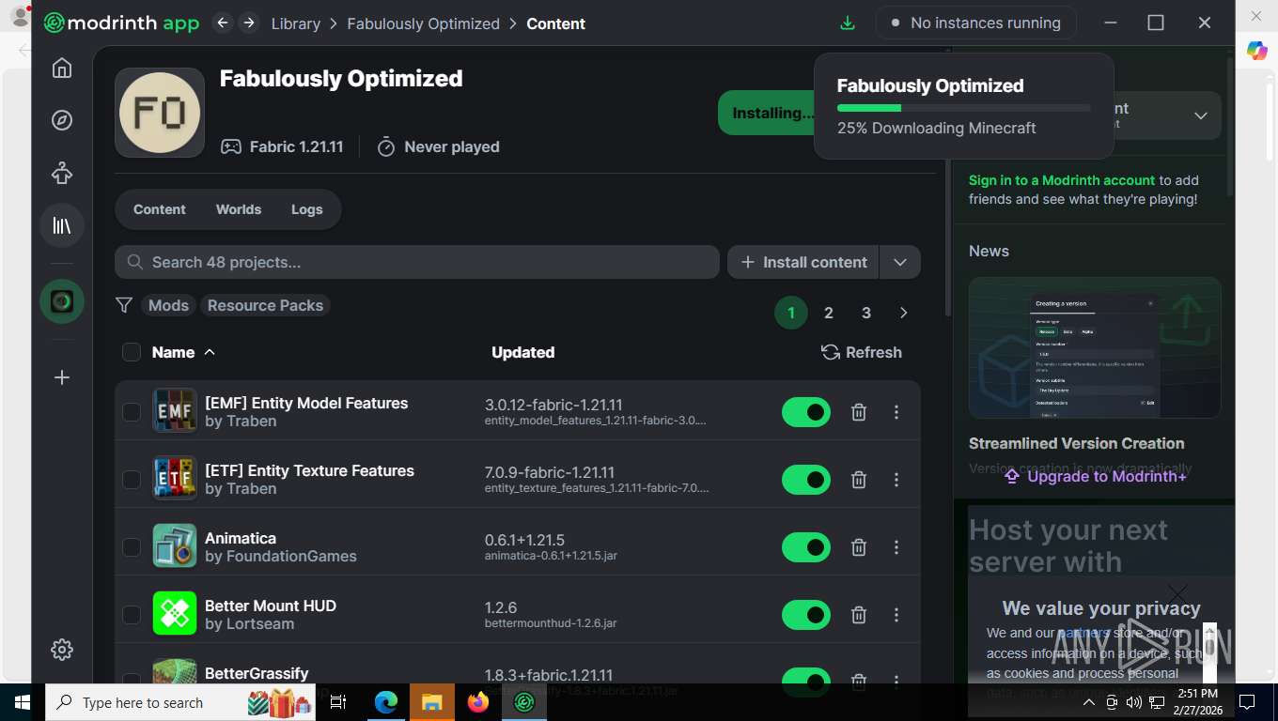This screenshot has height=721, width=1278.
Task: Open more options for Better Mount HUD
Action: (x=896, y=615)
